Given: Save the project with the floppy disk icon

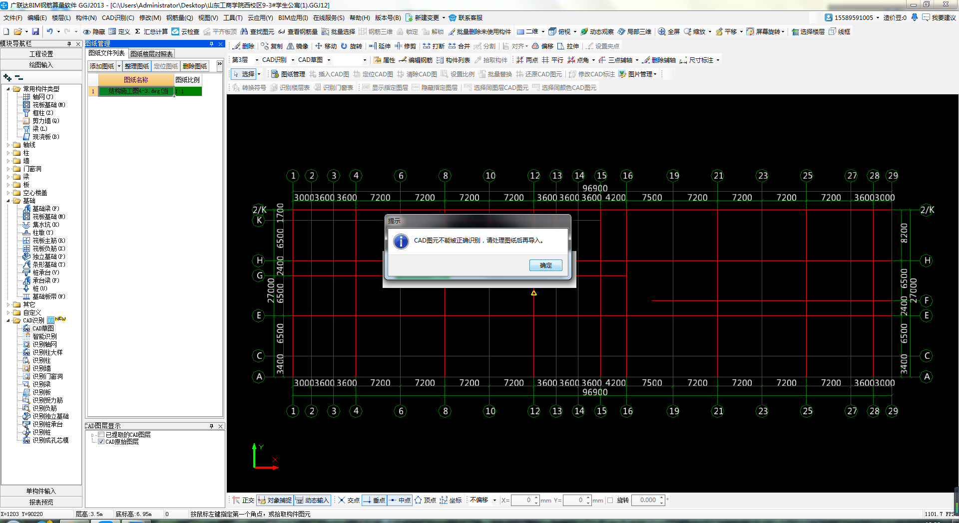Looking at the screenshot, I should (35, 31).
